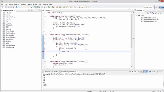Select bubblesort(int[]) in Outline
The height and width of the screenshot is (92, 164).
click(150, 21)
